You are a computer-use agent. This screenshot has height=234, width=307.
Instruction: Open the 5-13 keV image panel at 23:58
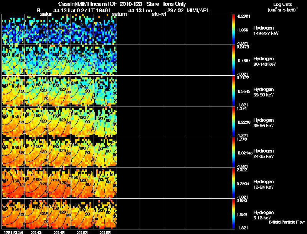[x=105, y=214]
